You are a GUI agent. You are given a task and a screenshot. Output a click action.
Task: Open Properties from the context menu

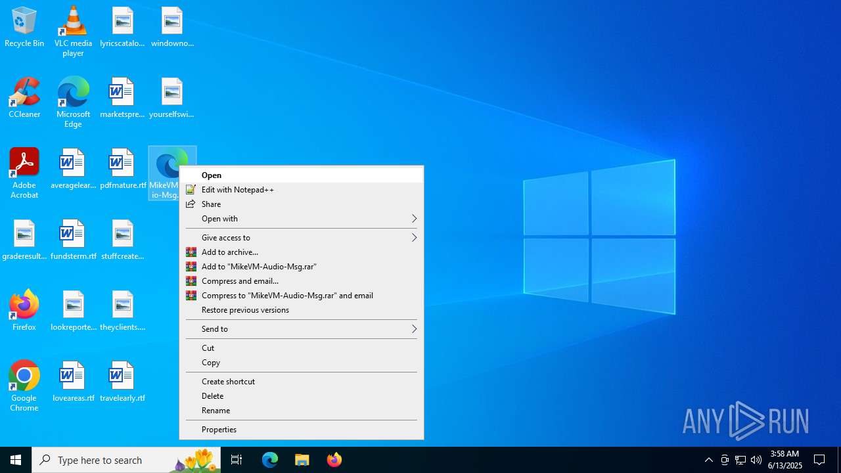coord(302,430)
